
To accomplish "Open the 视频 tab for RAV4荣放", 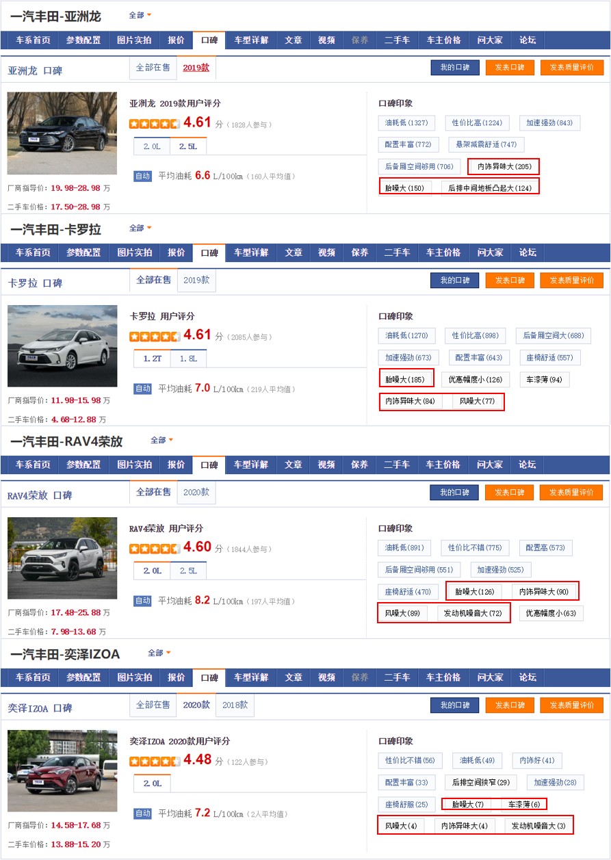I will tap(325, 465).
